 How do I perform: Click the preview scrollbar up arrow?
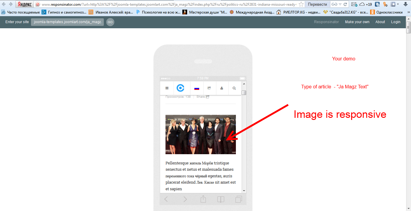coord(244,84)
